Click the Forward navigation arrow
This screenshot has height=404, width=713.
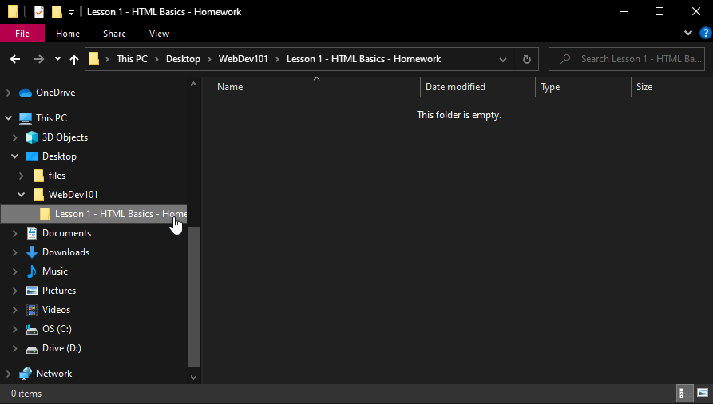click(39, 59)
